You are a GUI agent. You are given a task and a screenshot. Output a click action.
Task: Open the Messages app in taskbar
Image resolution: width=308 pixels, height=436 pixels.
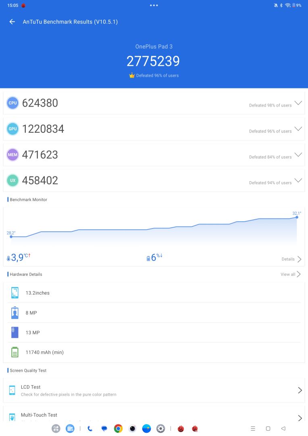pos(104,428)
